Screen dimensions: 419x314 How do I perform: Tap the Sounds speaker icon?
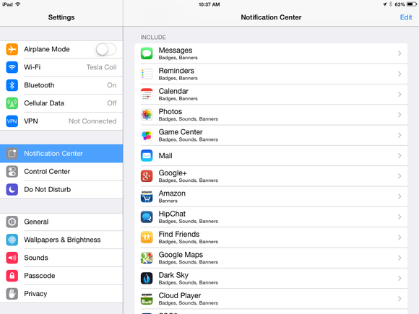[x=12, y=258]
